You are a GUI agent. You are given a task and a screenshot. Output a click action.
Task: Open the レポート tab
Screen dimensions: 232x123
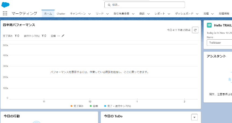click(160, 14)
